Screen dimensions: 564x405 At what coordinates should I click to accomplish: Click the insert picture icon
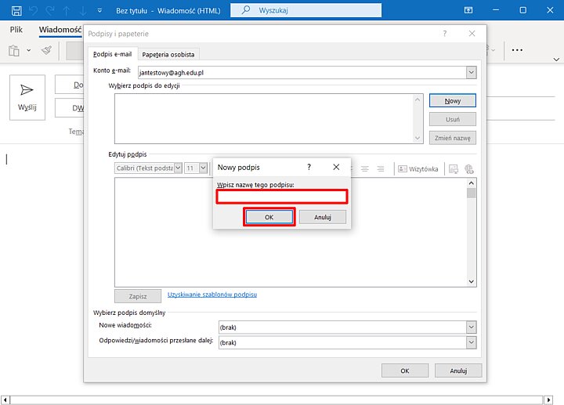pos(454,169)
